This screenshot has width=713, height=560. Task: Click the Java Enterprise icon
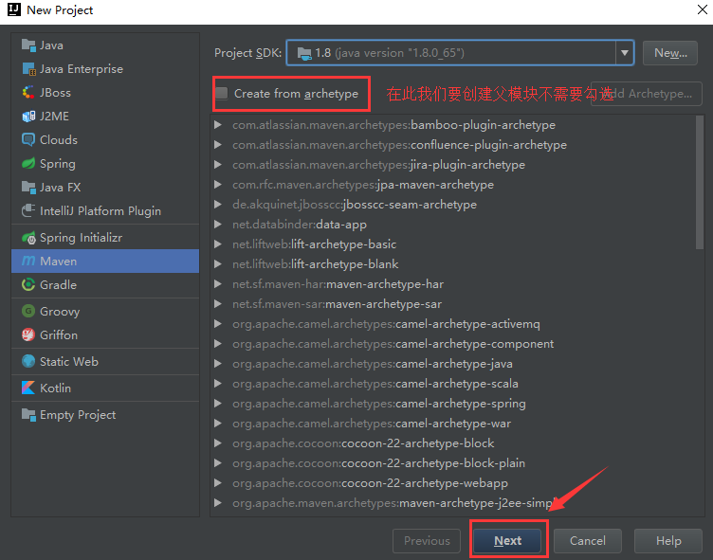point(28,69)
